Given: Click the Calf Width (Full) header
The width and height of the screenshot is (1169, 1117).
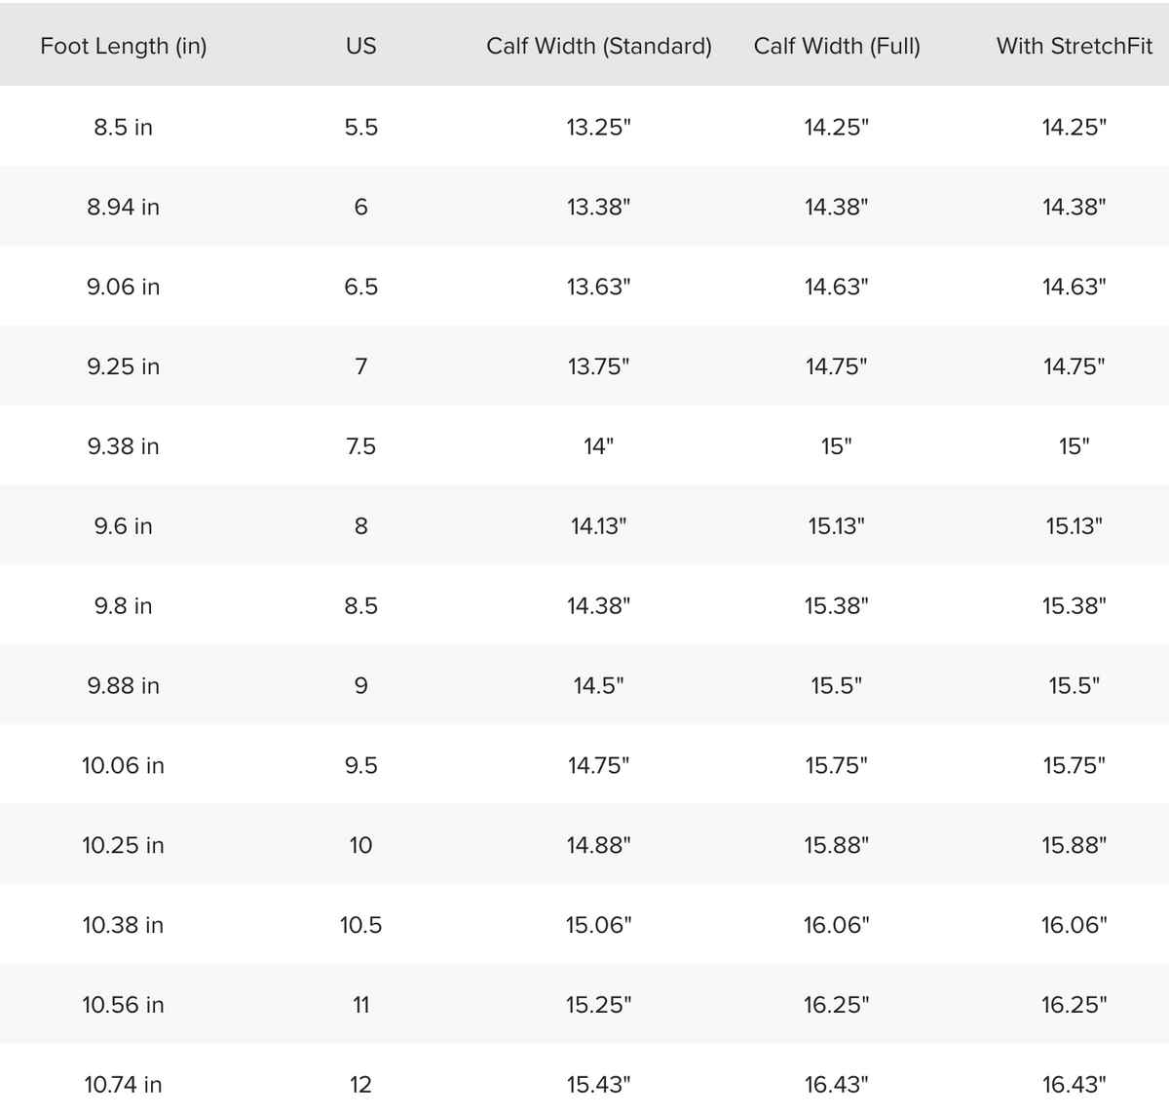Looking at the screenshot, I should point(837,46).
